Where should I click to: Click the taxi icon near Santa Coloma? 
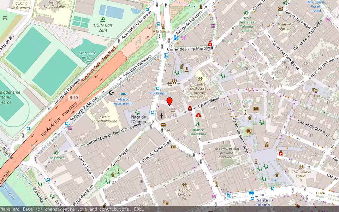tap(251, 192)
